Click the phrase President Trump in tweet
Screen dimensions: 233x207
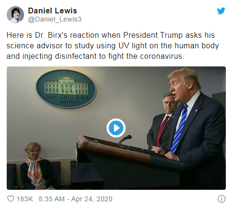(x=153, y=35)
